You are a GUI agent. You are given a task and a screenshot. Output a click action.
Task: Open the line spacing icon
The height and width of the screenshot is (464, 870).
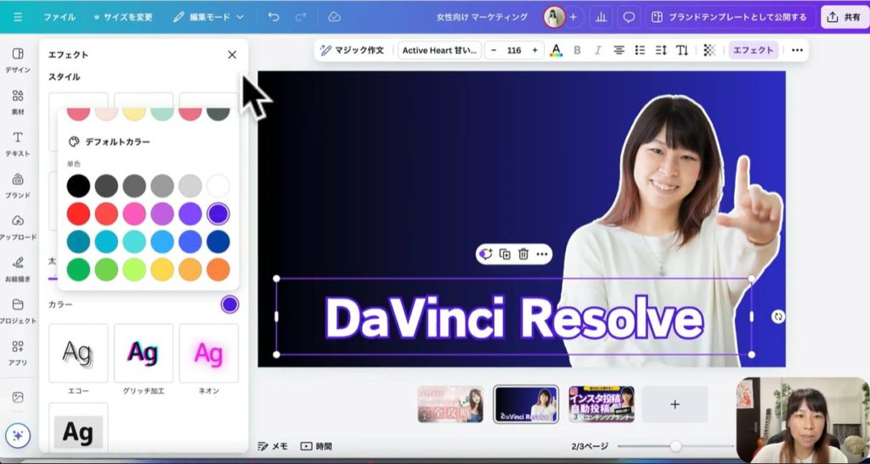(661, 50)
